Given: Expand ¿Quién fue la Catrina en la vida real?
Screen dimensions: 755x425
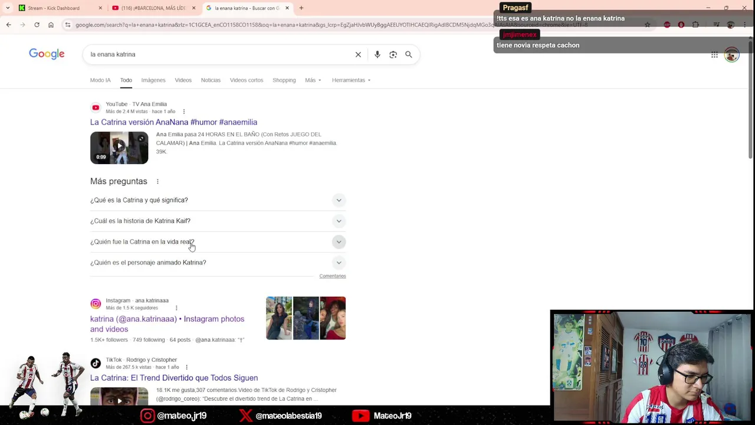Looking at the screenshot, I should click(x=218, y=241).
